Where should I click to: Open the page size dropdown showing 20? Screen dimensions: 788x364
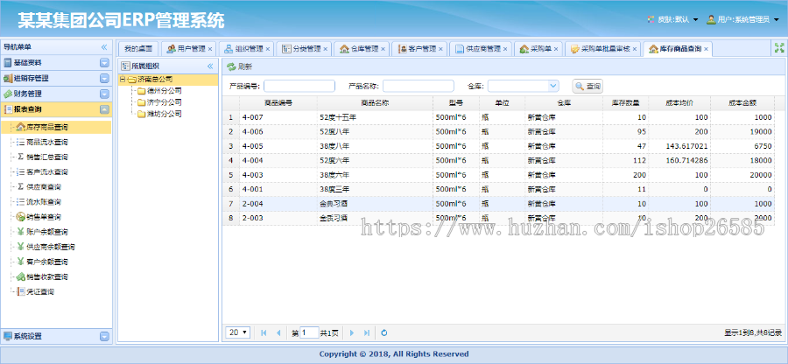pyautogui.click(x=238, y=332)
